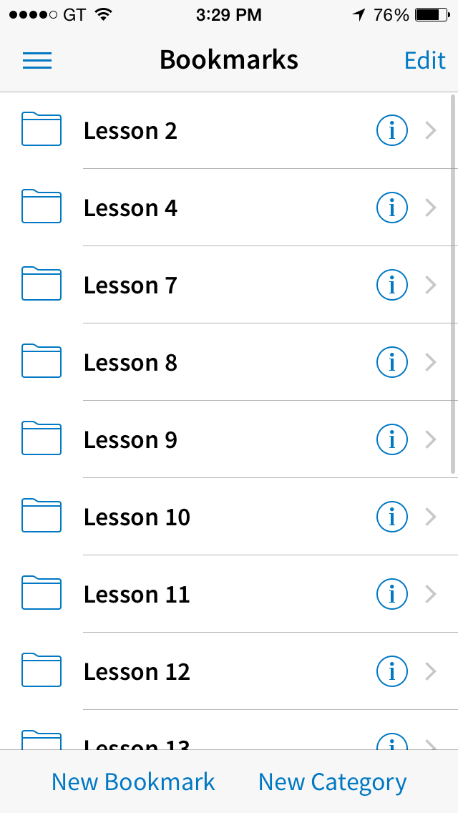Tap the Lesson 11 info icon
Screen dimensions: 458x813
click(391, 594)
